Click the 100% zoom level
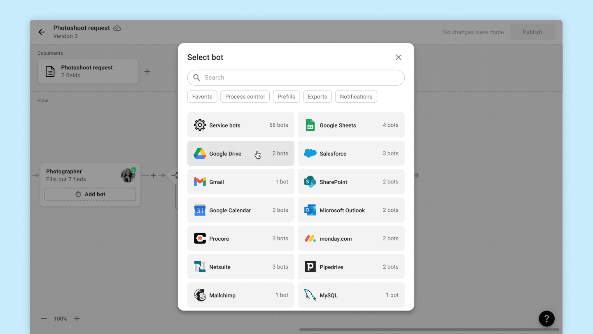Image resolution: width=593 pixels, height=334 pixels. (60, 319)
